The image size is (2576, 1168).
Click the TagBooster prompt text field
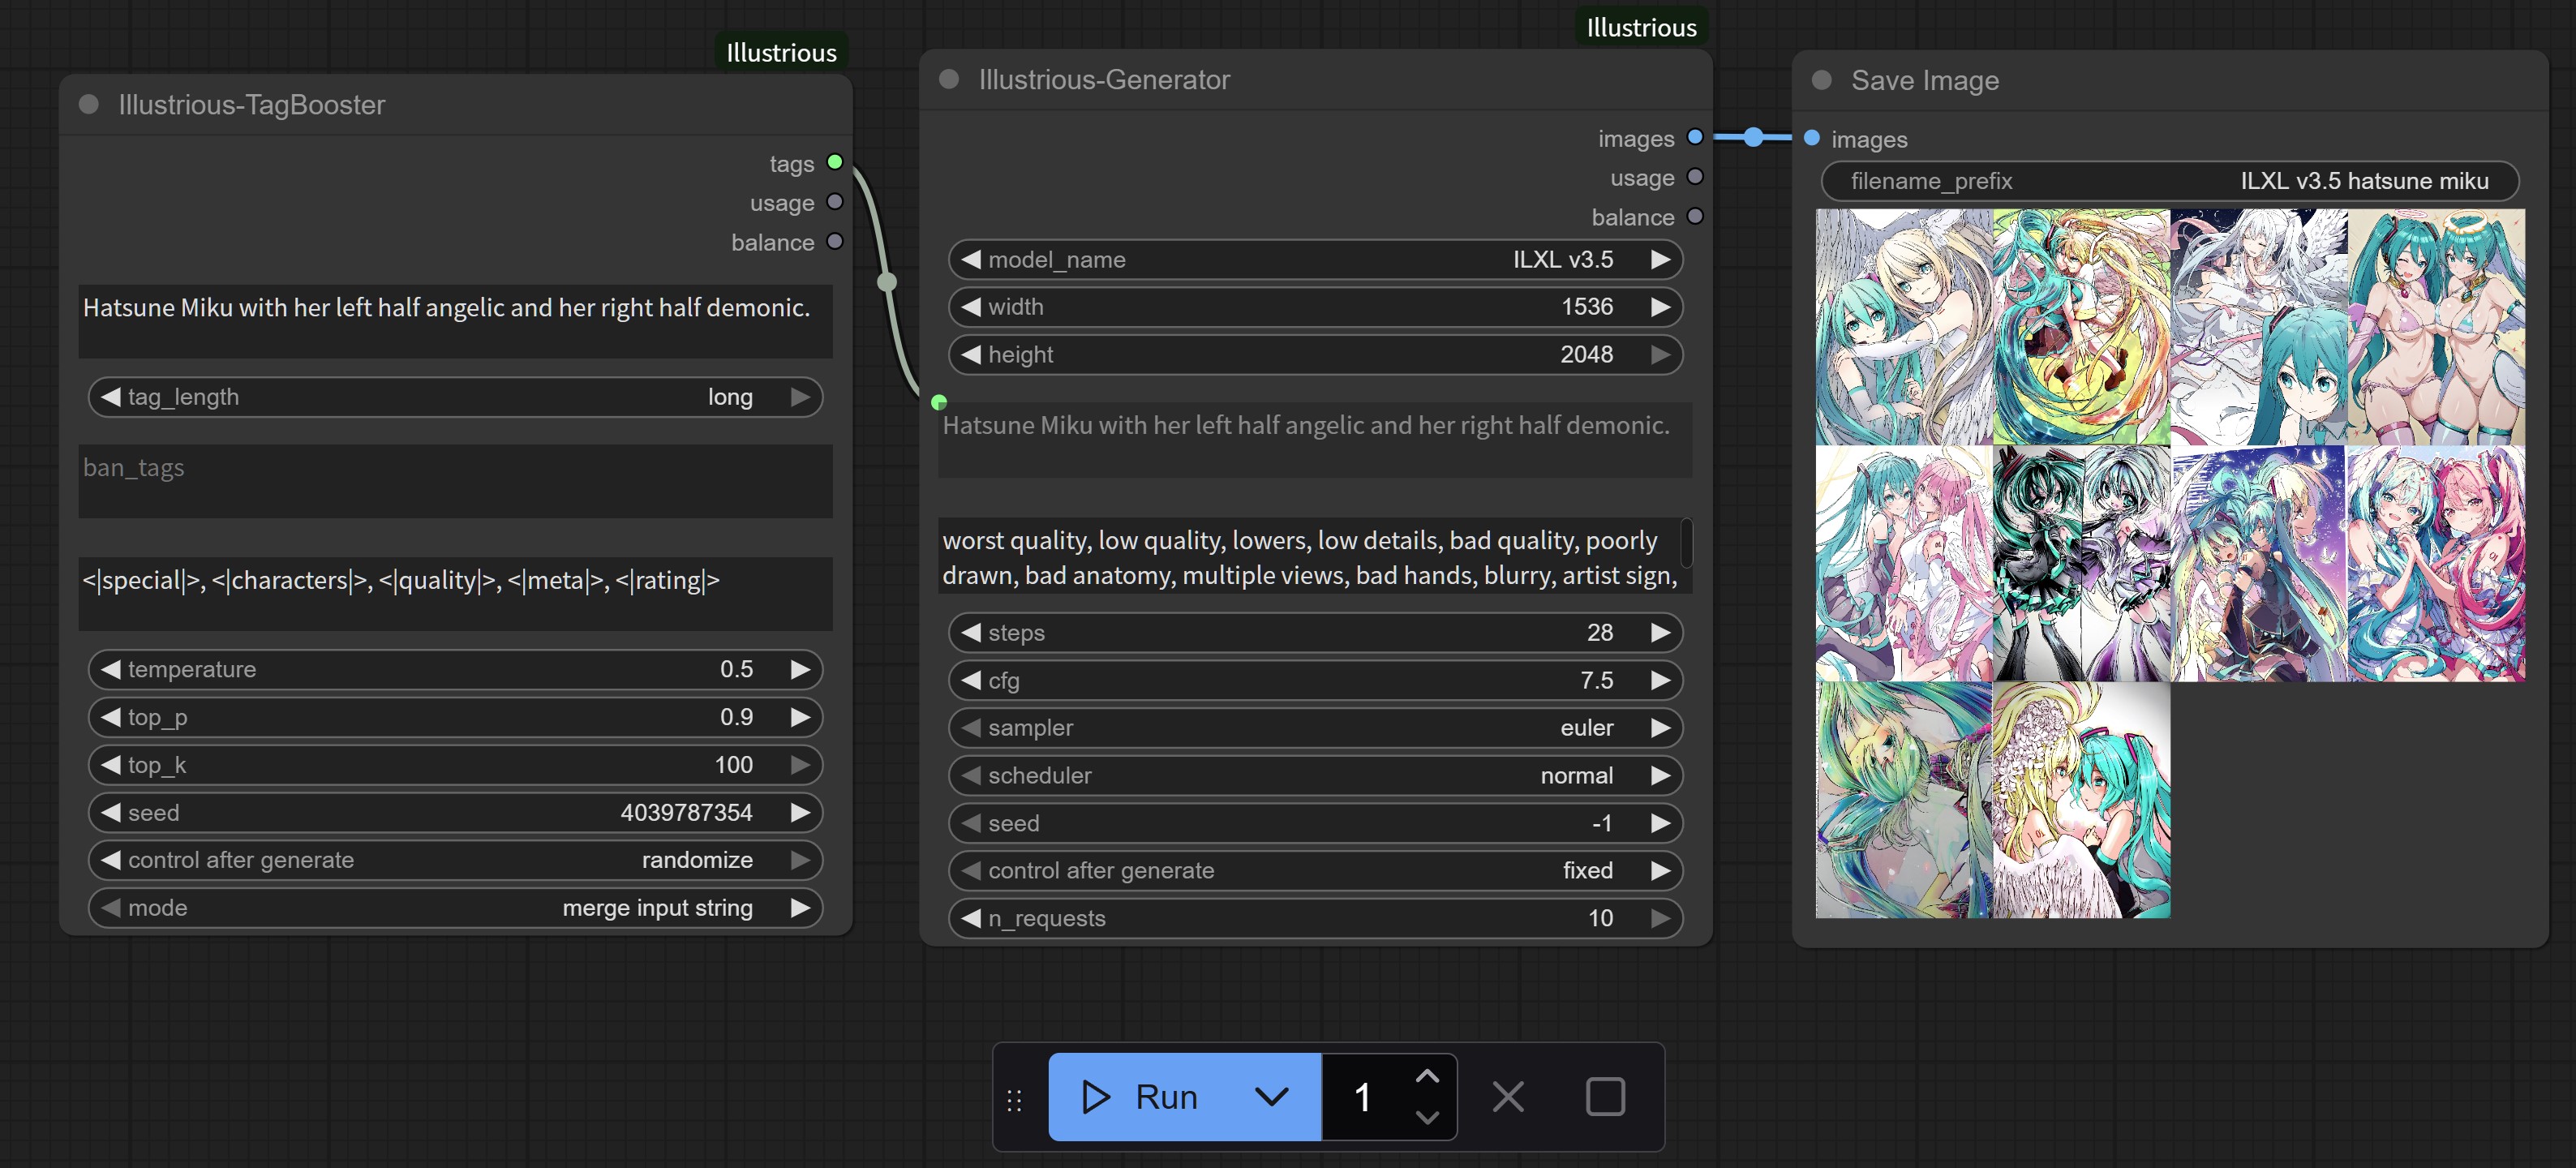[455, 321]
